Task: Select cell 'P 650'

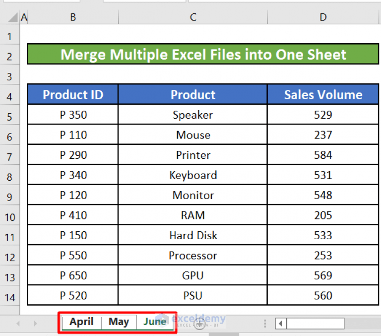Action: pos(73,275)
